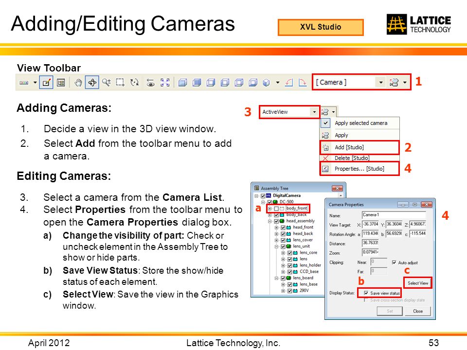Click the Assembly Tree title bar icon
Screen dimensions: 467x350
tap(257, 188)
